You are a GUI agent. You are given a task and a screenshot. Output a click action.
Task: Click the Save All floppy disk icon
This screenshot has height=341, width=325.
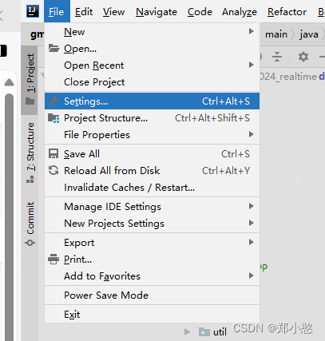54,154
